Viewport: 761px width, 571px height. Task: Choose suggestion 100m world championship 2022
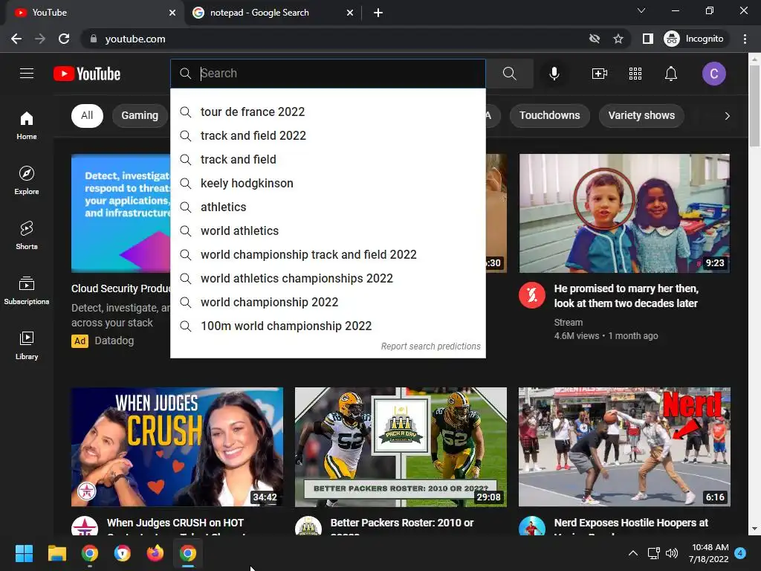328,326
